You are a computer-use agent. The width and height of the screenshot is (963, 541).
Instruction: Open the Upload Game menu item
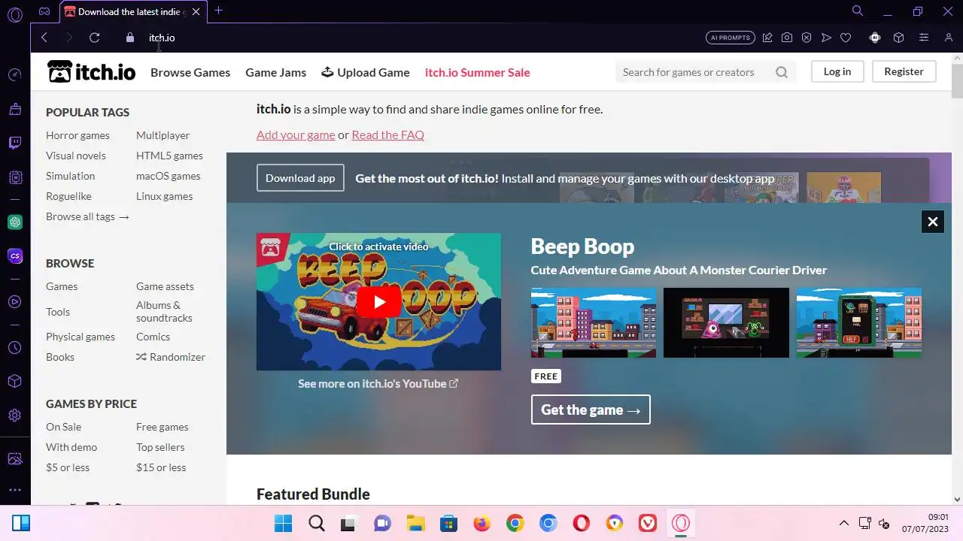coord(366,72)
